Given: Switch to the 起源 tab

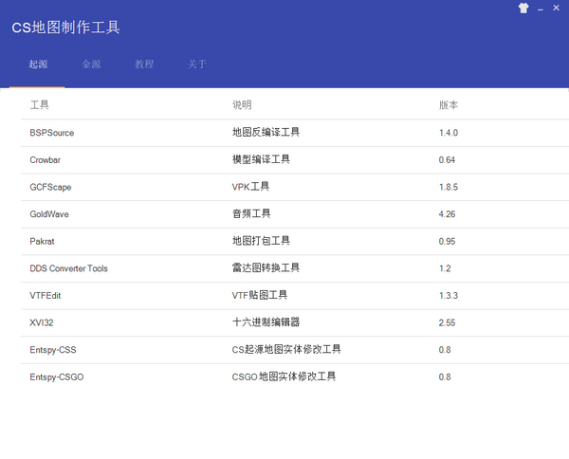Looking at the screenshot, I should tap(38, 64).
